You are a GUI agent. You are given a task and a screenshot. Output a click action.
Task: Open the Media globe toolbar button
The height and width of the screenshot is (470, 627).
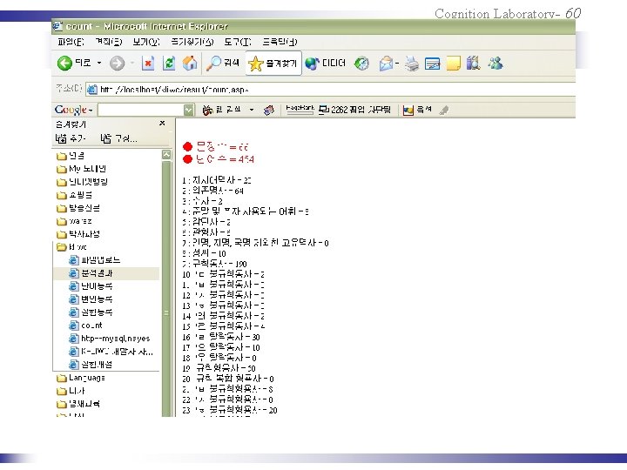[325, 64]
